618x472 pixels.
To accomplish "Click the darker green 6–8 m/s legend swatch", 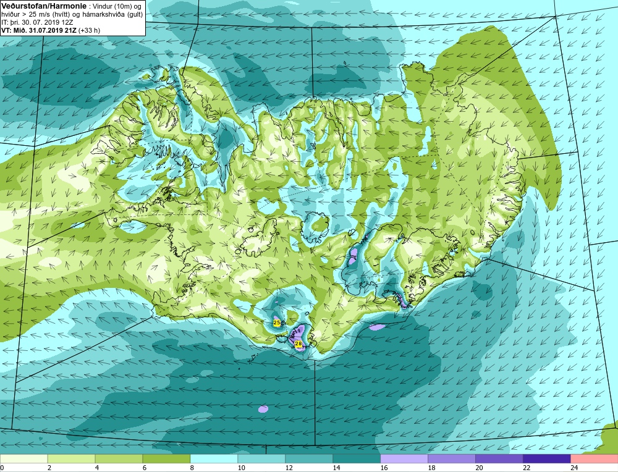I will tap(166, 459).
